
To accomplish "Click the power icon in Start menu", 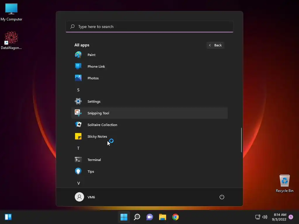I will [x=222, y=197].
